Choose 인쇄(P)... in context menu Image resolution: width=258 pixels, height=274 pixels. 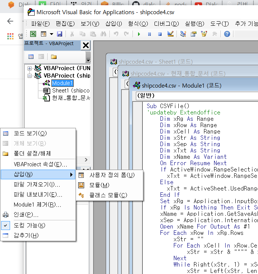click(38, 215)
